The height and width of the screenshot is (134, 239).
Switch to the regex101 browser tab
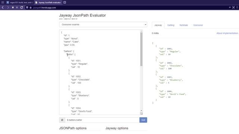click(19, 3)
